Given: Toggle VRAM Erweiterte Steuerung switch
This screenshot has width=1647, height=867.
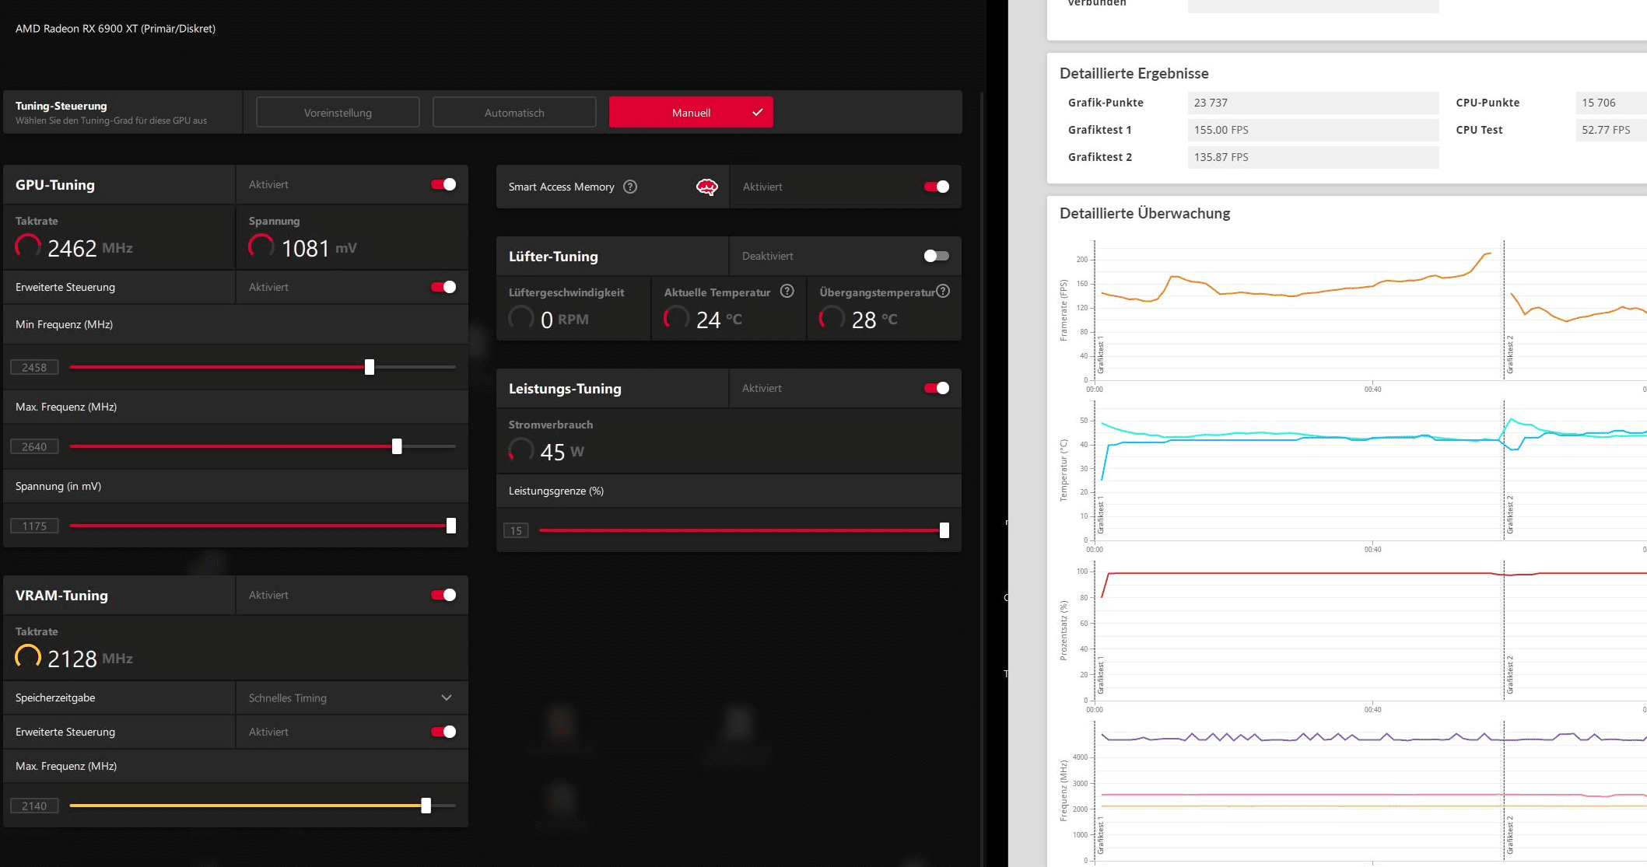Looking at the screenshot, I should point(443,732).
